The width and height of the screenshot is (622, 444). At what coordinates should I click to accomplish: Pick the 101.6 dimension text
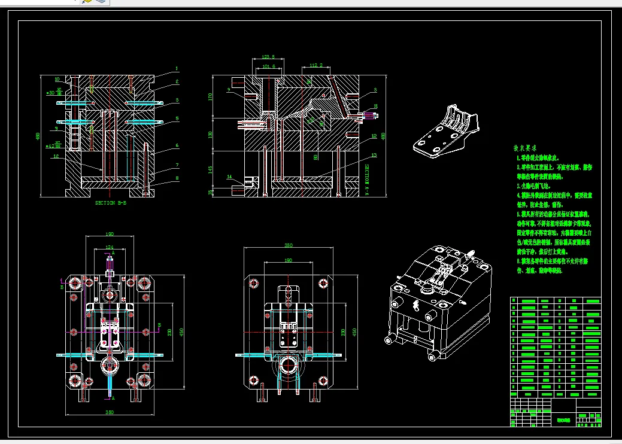(x=269, y=66)
